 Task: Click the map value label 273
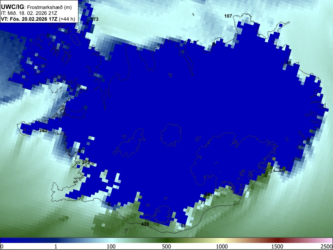[86, 162]
